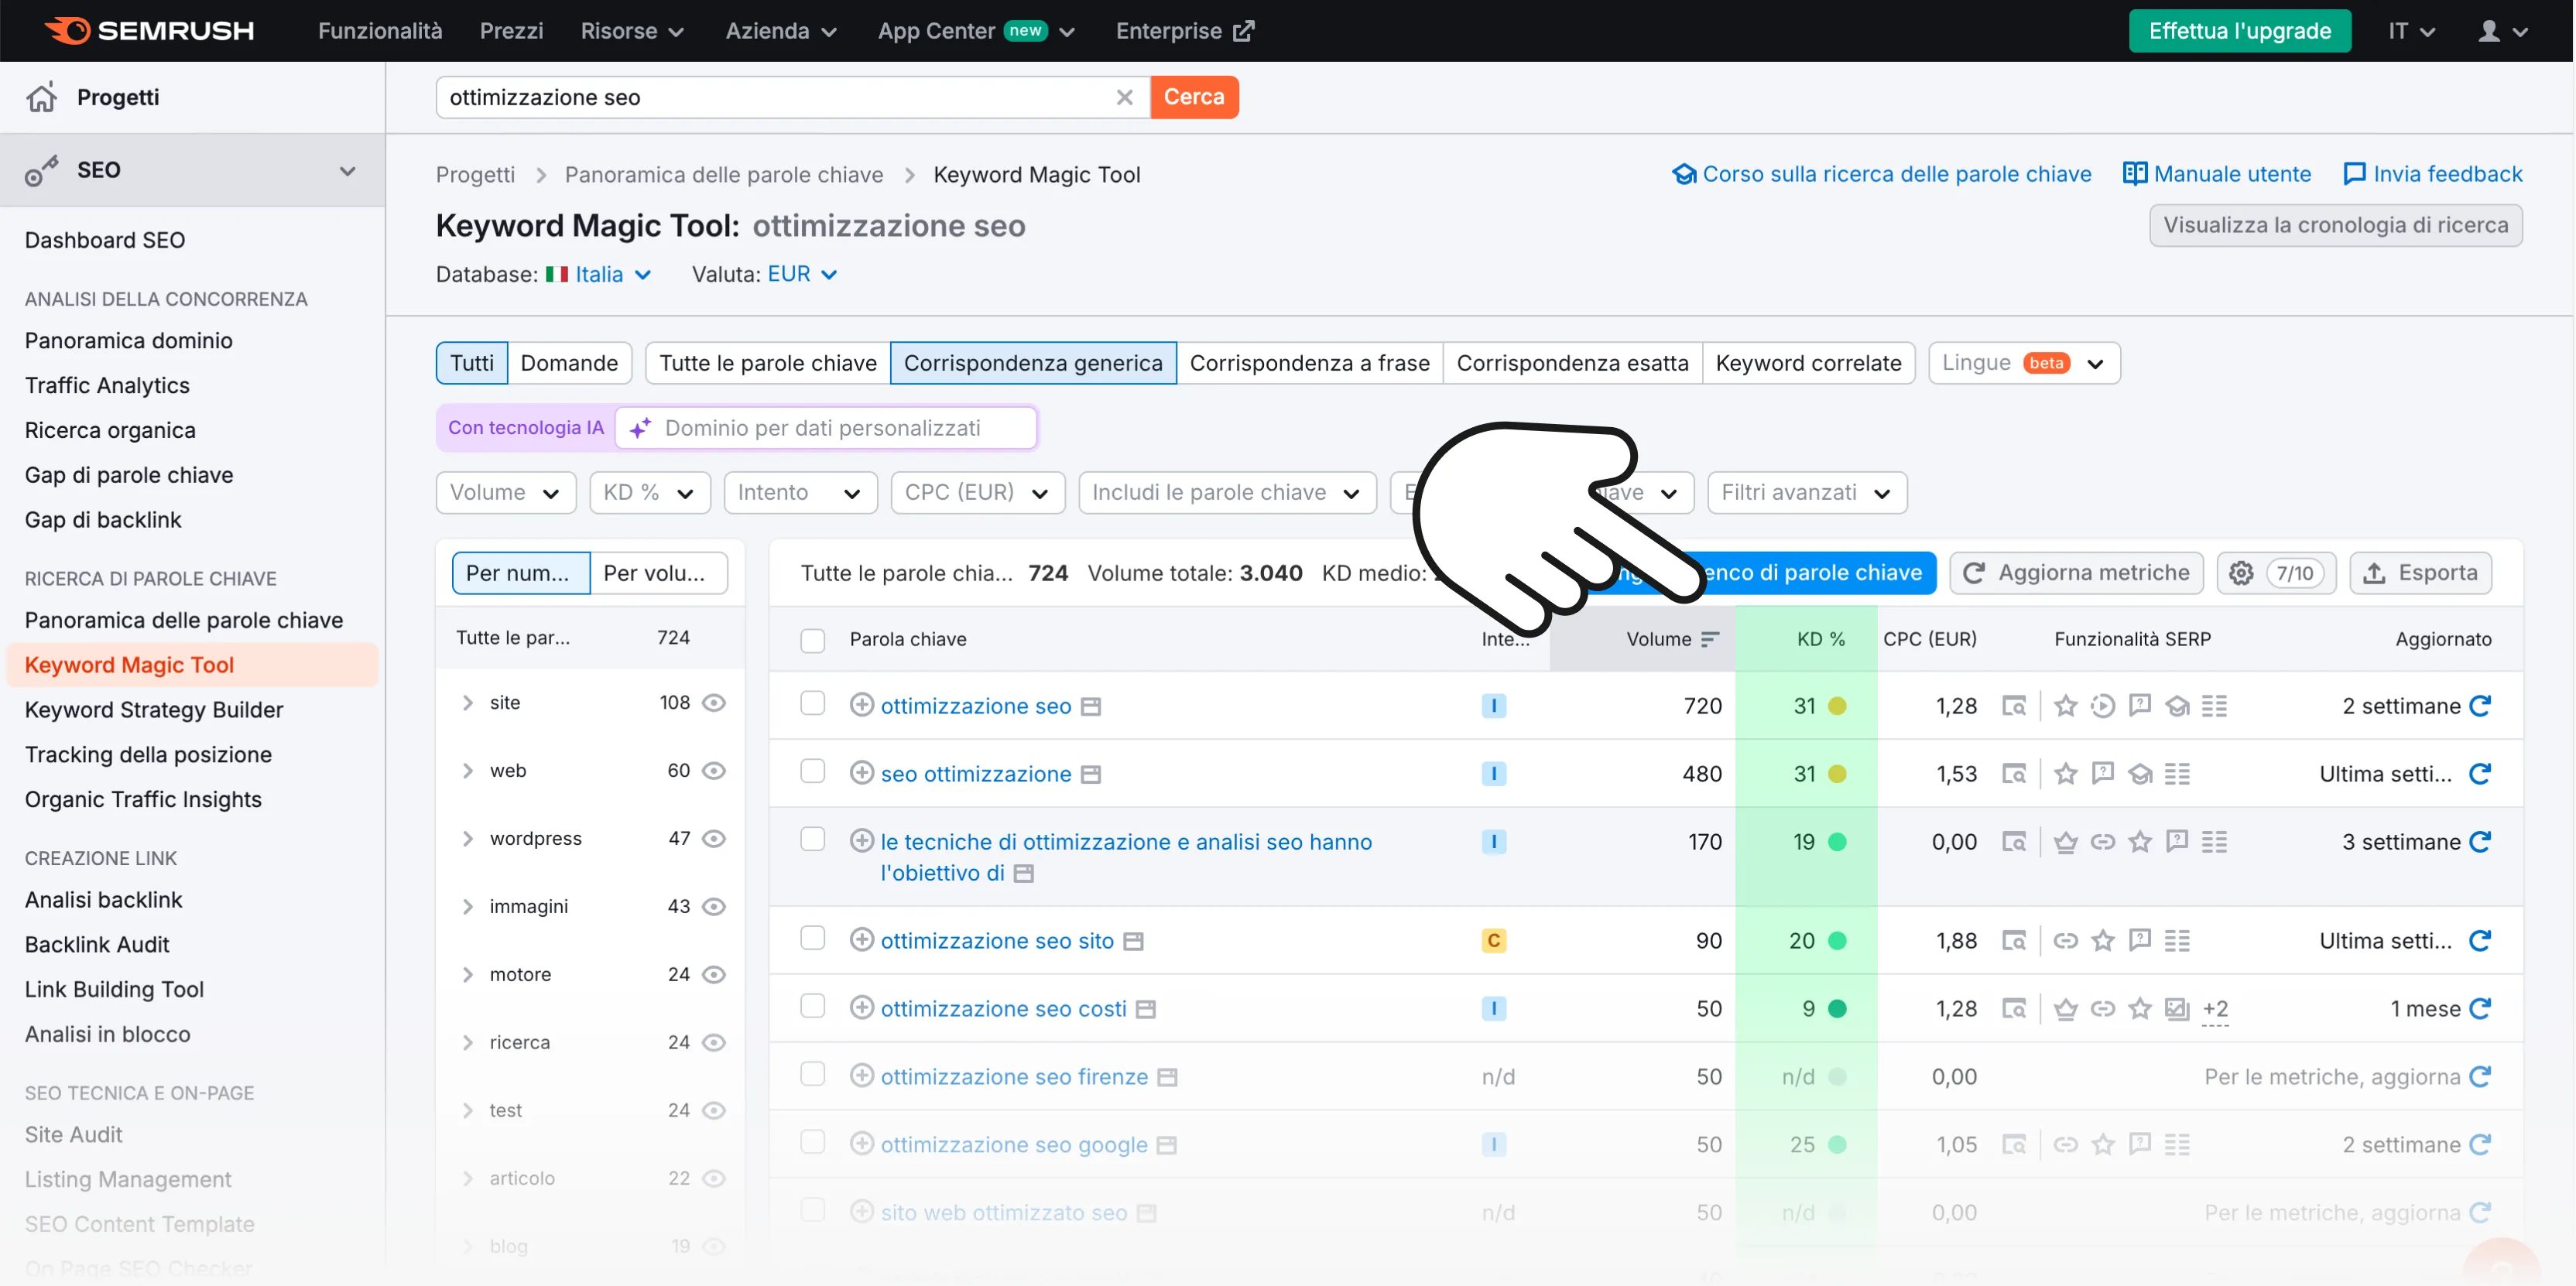
Task: Refresh metrics for ottimizzazione seo costi row
Action: (x=2480, y=1009)
